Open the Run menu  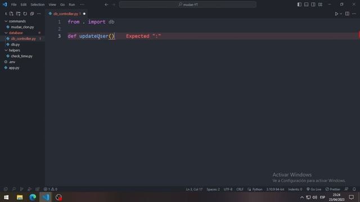72,4
